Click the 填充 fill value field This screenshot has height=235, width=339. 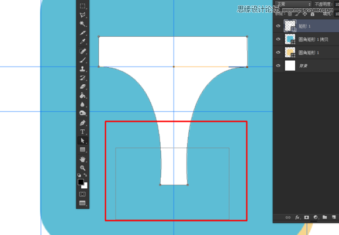click(337, 14)
